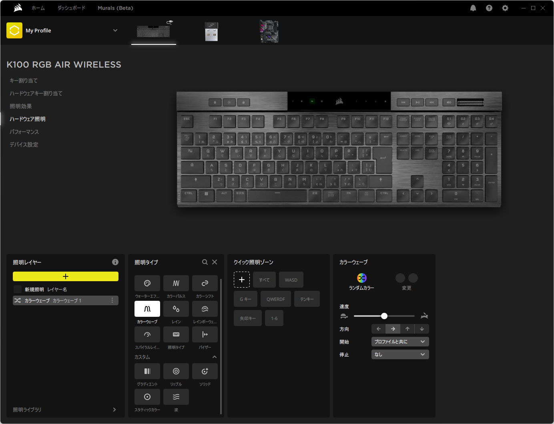The image size is (554, 424).
Task: Select the ランダムカラー color mode
Action: 362,278
